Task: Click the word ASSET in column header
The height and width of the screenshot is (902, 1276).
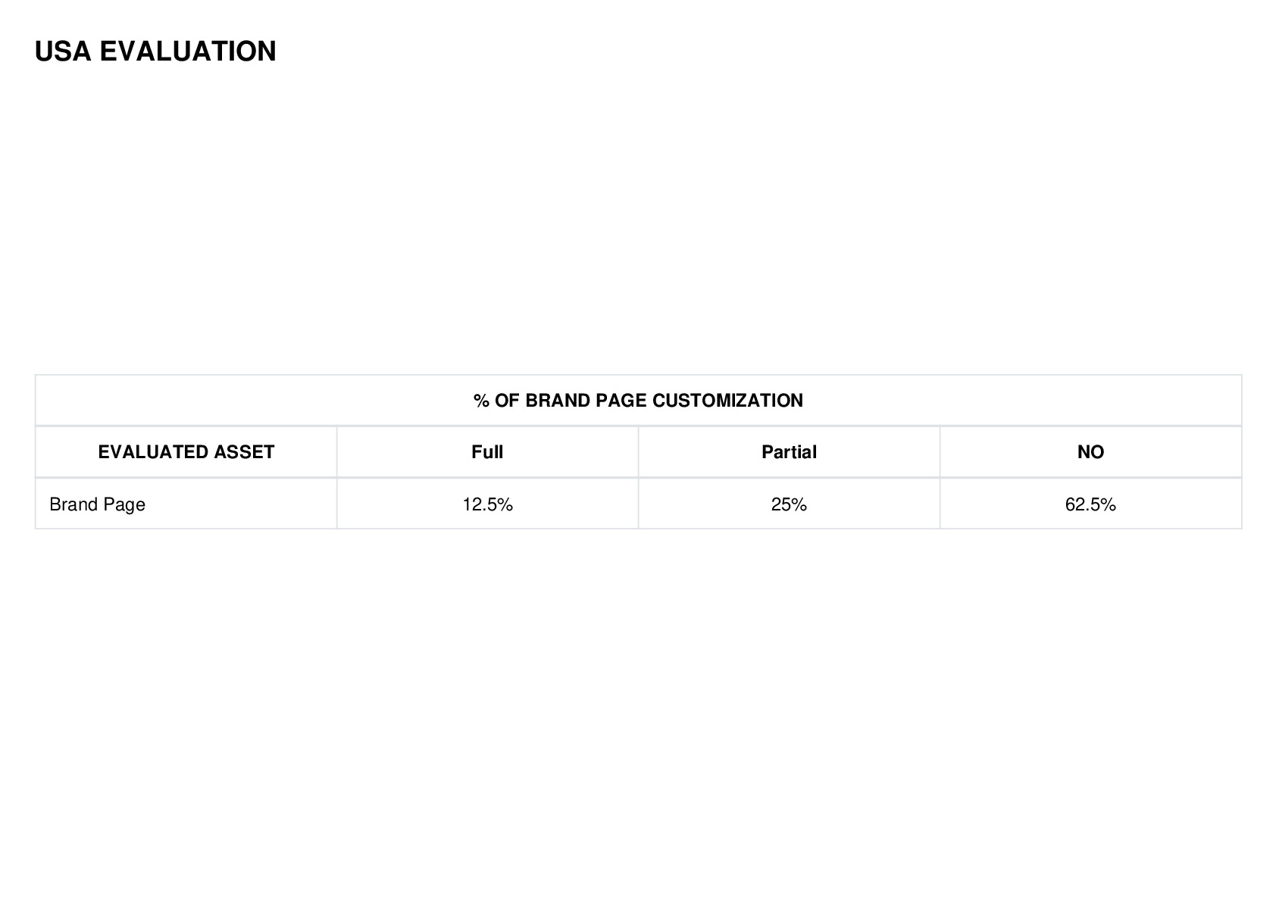Action: pyautogui.click(x=244, y=452)
